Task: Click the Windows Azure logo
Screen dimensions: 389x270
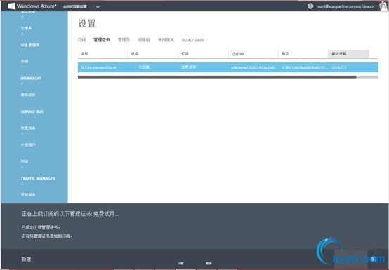Action: pos(32,6)
